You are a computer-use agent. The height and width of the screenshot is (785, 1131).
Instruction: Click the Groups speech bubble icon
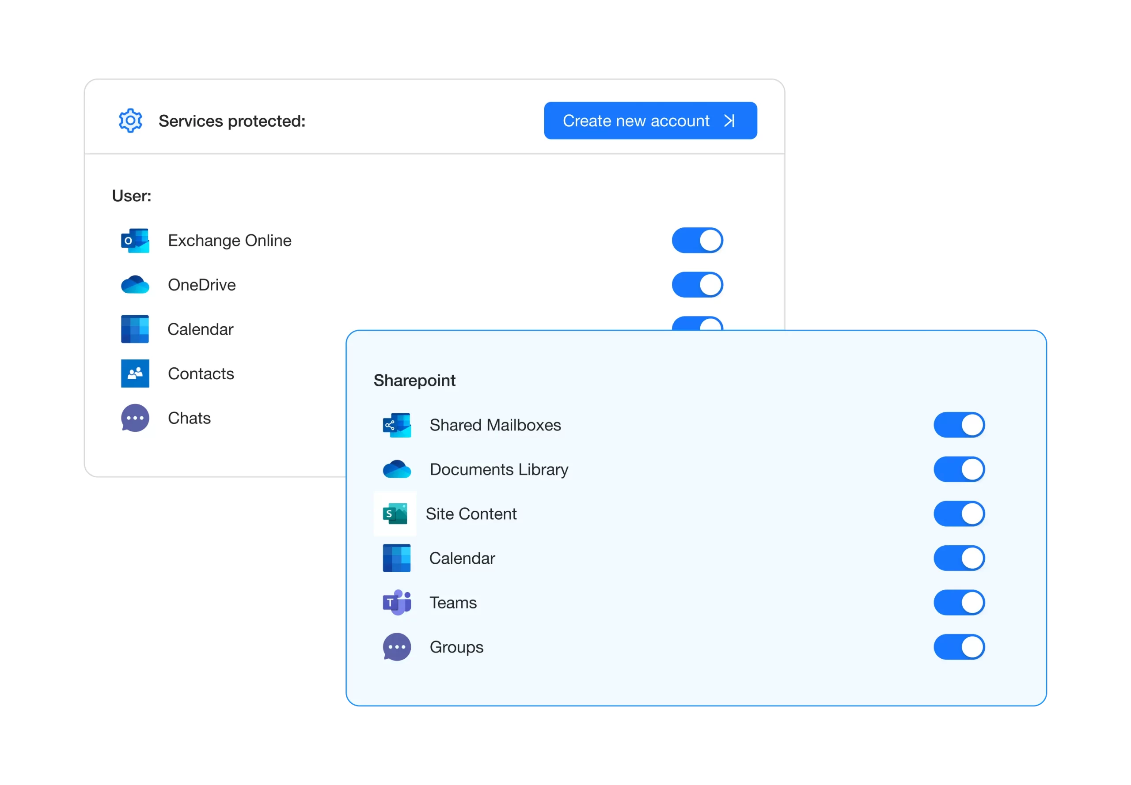(397, 647)
